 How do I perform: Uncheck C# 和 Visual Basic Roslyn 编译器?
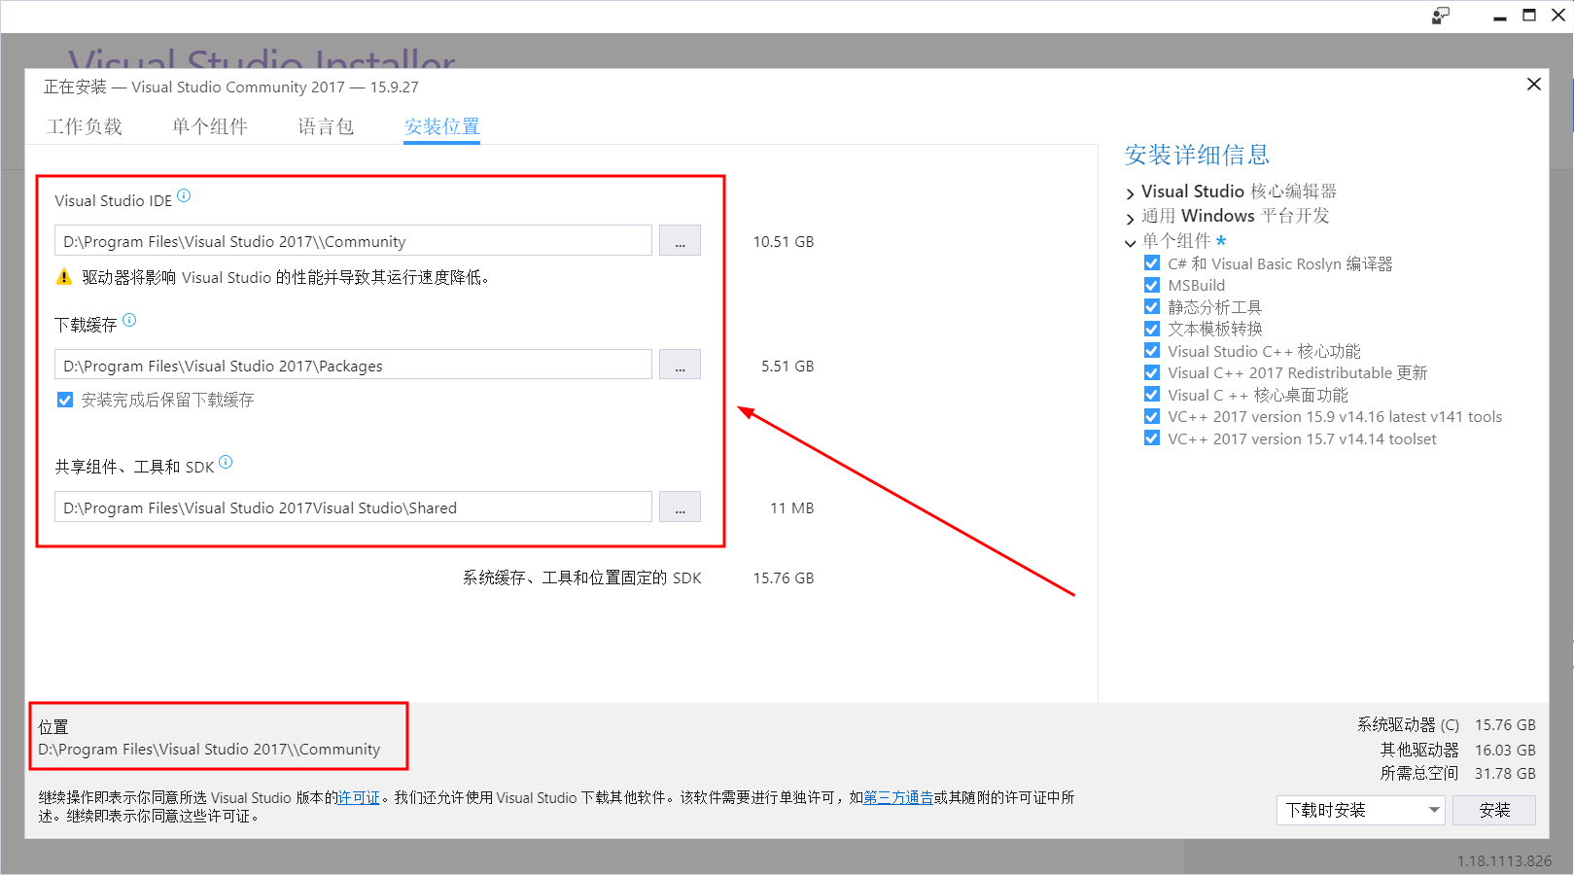(1152, 263)
